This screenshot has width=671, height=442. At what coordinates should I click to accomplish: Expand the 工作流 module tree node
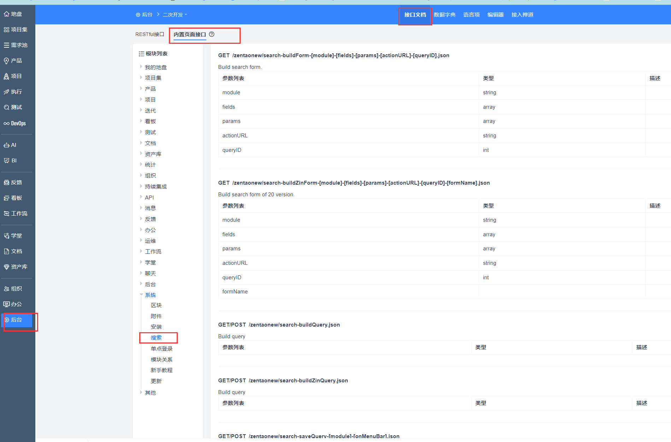coord(141,251)
